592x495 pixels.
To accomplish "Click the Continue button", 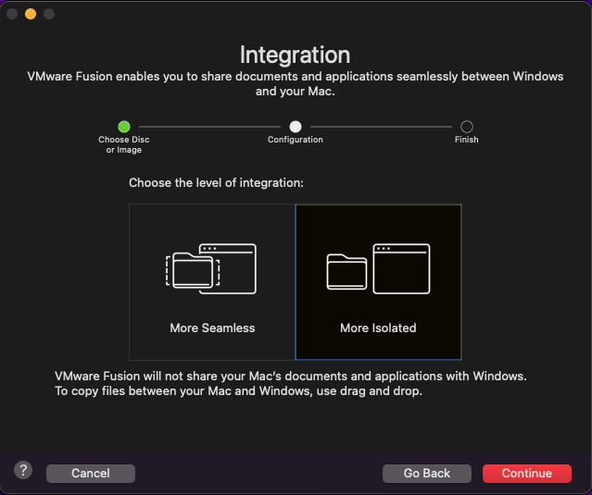I will (x=526, y=473).
